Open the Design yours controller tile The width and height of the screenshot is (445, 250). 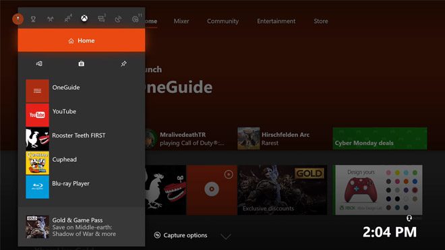378,190
